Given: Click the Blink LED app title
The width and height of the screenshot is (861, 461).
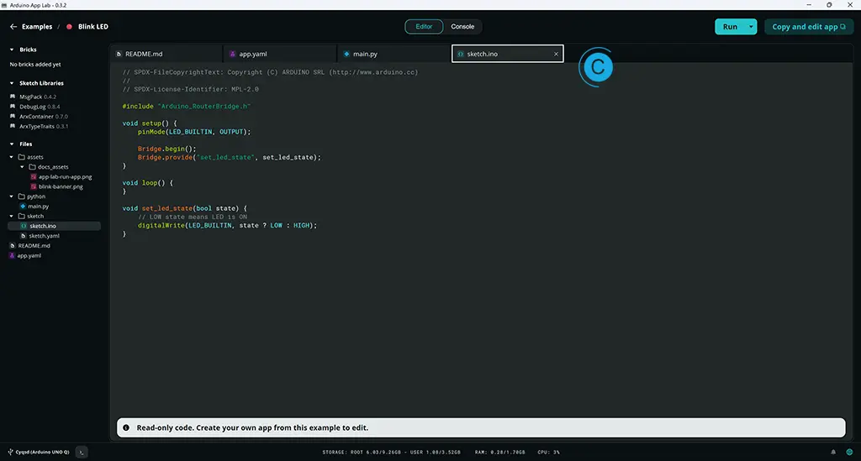Looking at the screenshot, I should pos(92,26).
